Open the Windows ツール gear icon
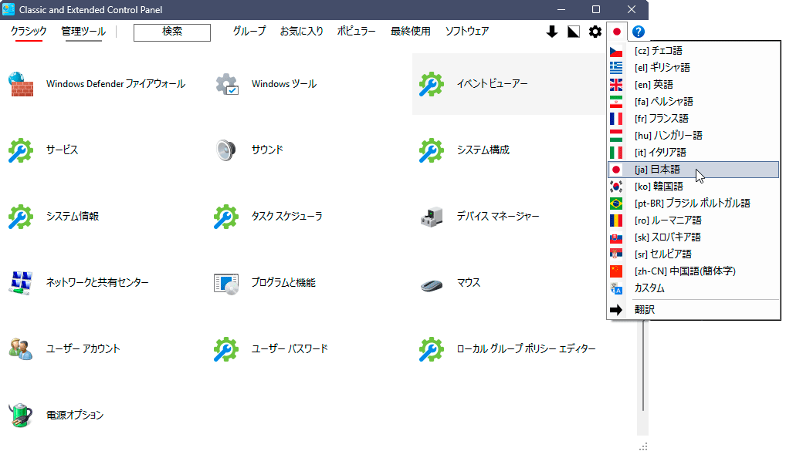The height and width of the screenshot is (451, 803). point(226,84)
